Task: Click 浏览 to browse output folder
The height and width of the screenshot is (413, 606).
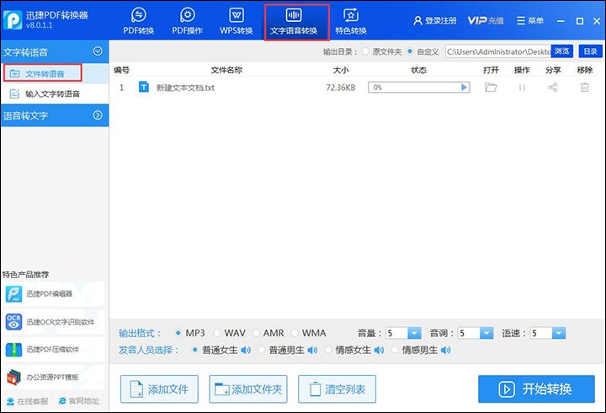Action: pos(562,51)
